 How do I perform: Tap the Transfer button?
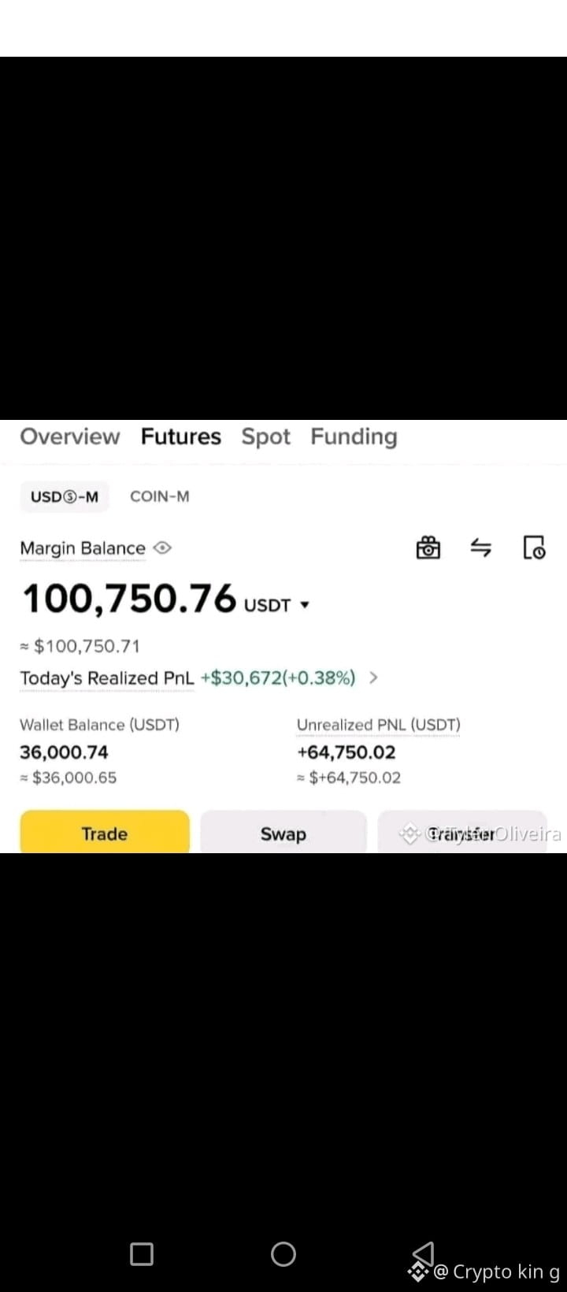coord(462,832)
